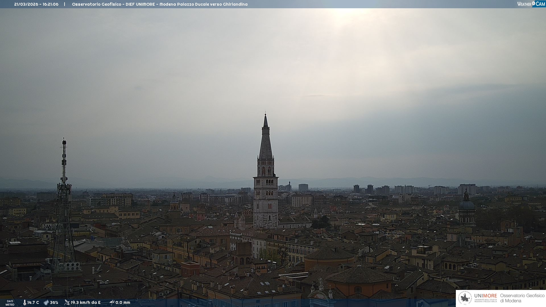Click Osservatorio Geofisico di Modena text
Screen dimensions: 546x307
(522, 298)
